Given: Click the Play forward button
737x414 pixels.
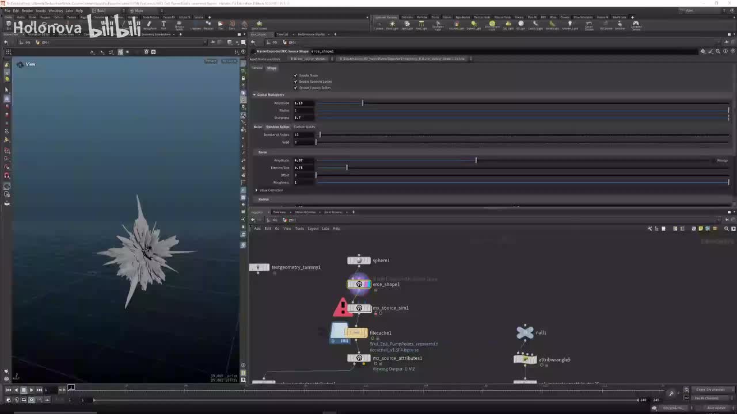Looking at the screenshot, I should (x=31, y=390).
